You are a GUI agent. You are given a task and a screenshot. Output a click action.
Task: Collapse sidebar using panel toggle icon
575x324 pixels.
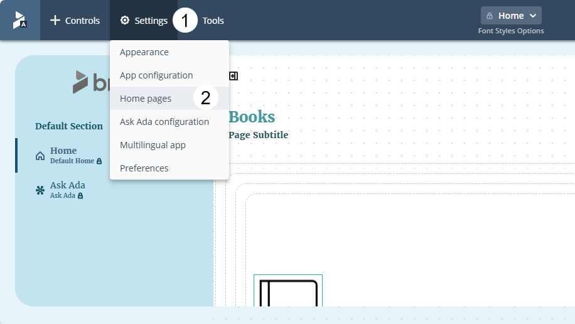(234, 76)
